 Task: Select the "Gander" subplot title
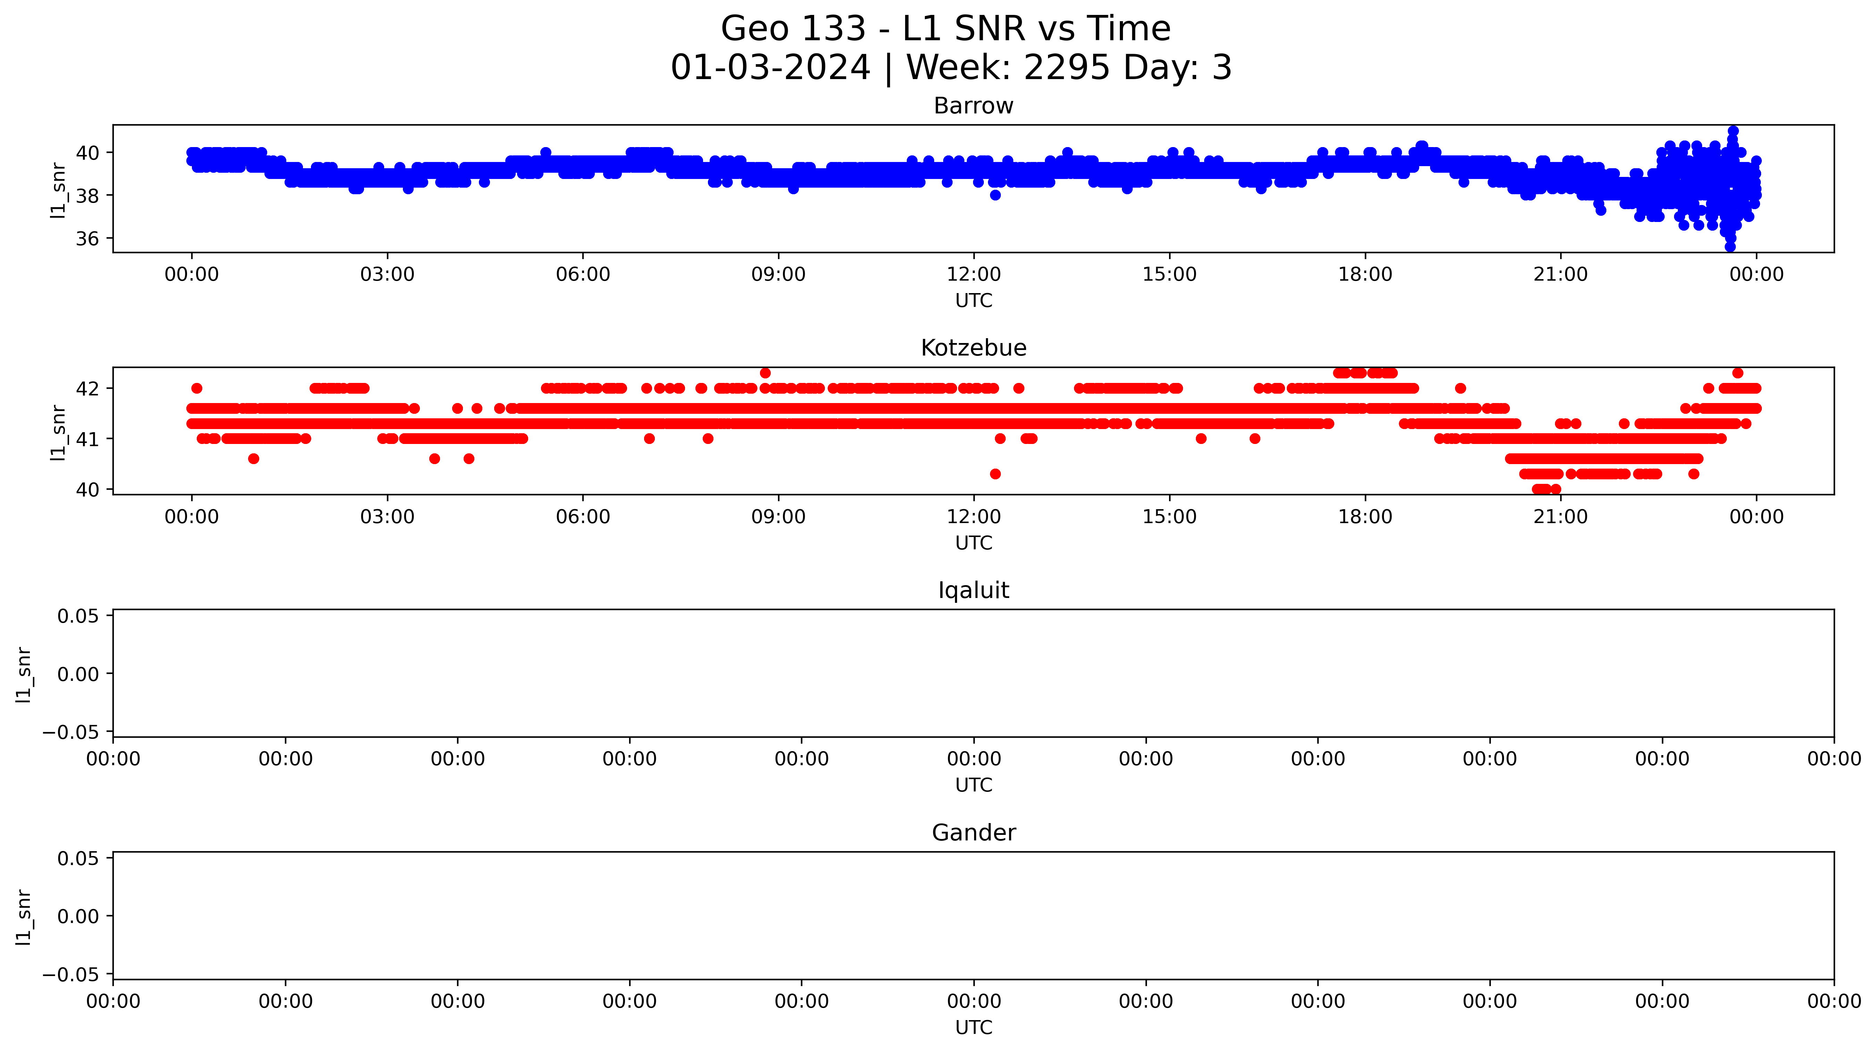tap(974, 833)
